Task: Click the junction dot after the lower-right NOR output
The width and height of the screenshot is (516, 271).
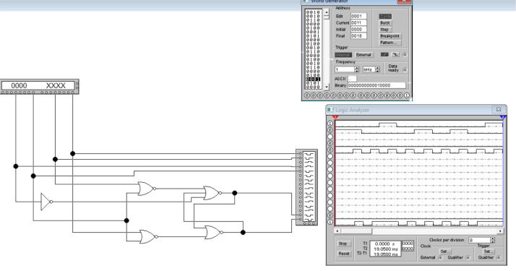Action: coord(243,232)
